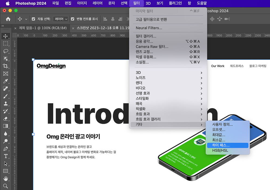Open the 레이어 auto-select dropdown
Screen dimensions: 270x190
click(x=61, y=19)
